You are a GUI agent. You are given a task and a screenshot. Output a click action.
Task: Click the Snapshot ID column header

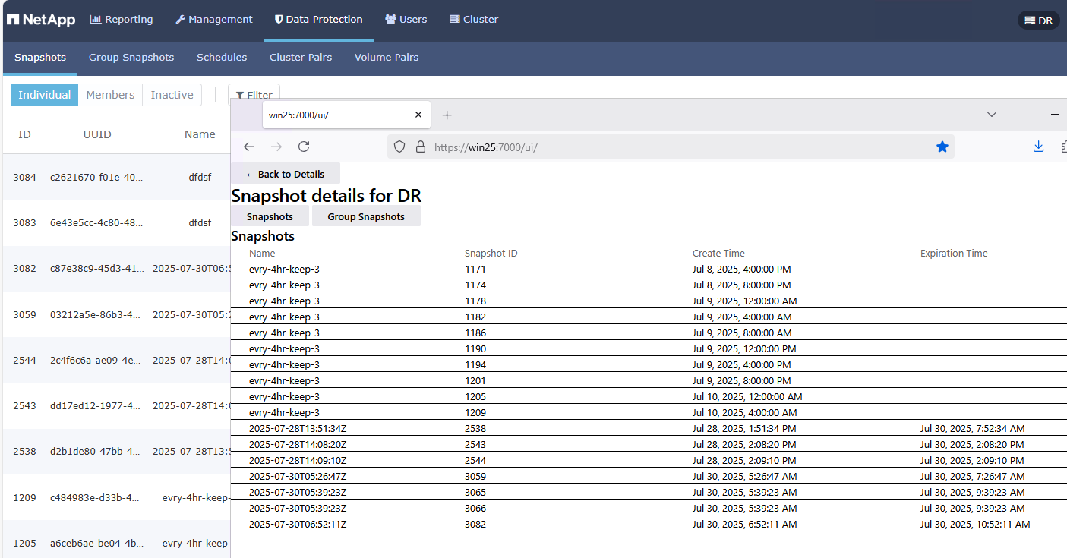pyautogui.click(x=491, y=254)
